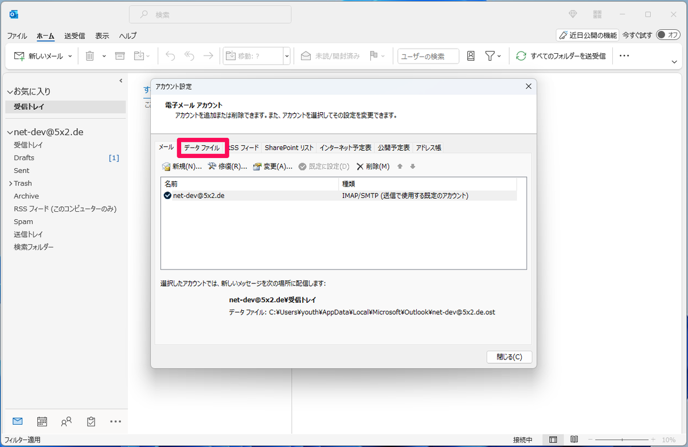Open the 公開予定表 tab
The image size is (688, 447).
click(394, 148)
